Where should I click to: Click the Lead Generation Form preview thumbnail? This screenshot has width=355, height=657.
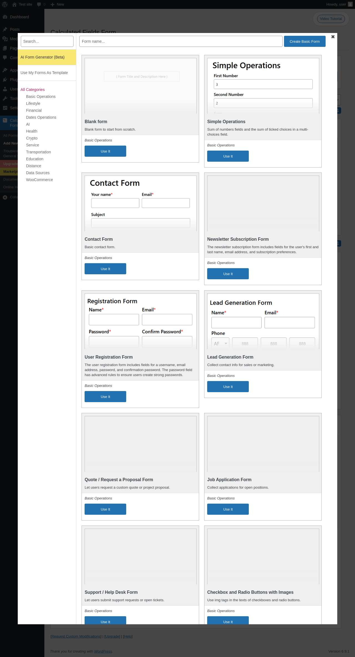pos(263,321)
